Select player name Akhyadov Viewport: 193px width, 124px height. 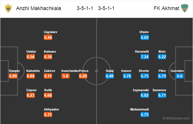(x=52, y=109)
